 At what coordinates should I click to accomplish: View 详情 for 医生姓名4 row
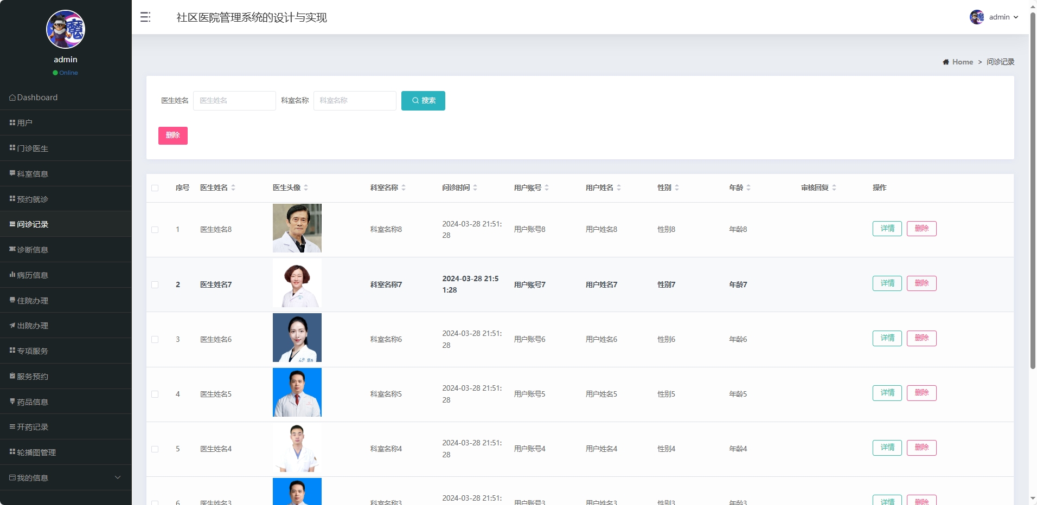(x=887, y=448)
